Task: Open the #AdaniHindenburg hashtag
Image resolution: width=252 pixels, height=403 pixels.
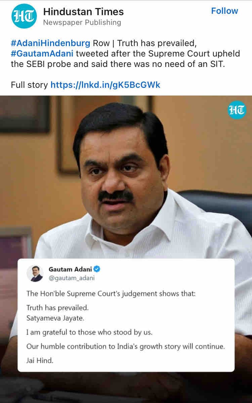Action: (50, 43)
